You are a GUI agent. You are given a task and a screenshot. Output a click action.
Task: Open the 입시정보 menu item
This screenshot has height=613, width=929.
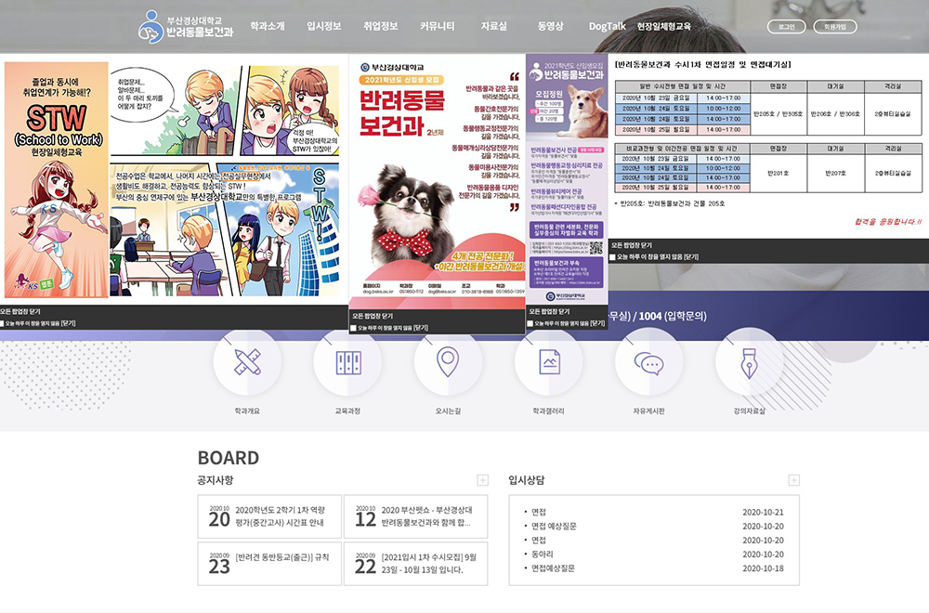(x=324, y=26)
